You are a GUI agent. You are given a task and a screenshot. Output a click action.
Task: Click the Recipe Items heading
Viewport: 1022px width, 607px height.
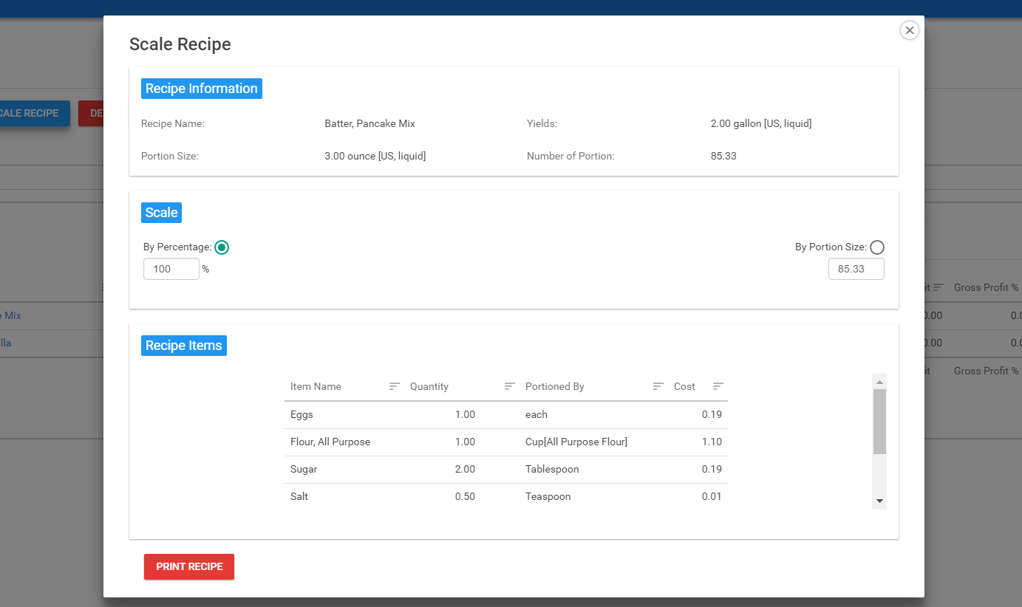coord(184,346)
